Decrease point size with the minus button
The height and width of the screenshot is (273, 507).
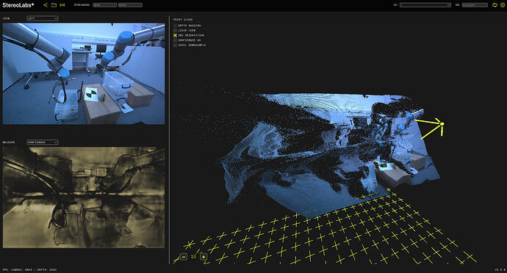point(184,257)
